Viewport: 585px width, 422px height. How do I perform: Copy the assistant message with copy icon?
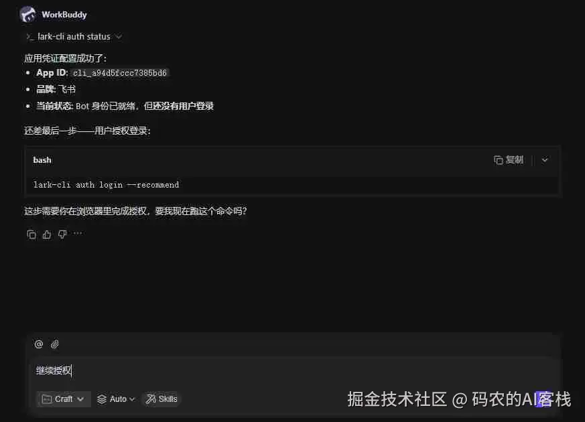(x=31, y=234)
